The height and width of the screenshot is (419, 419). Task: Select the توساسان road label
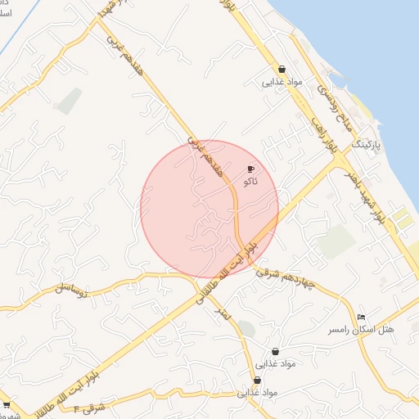point(71,291)
